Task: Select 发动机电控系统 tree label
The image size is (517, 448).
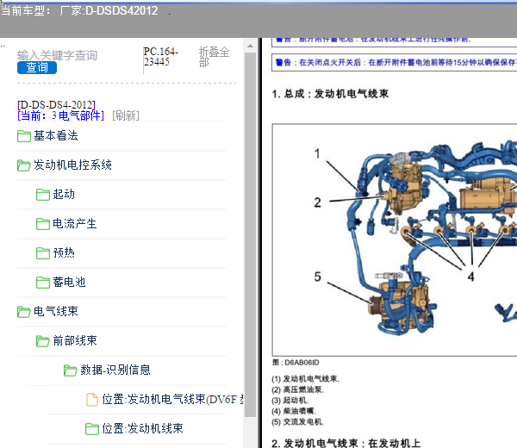Action: [72, 165]
